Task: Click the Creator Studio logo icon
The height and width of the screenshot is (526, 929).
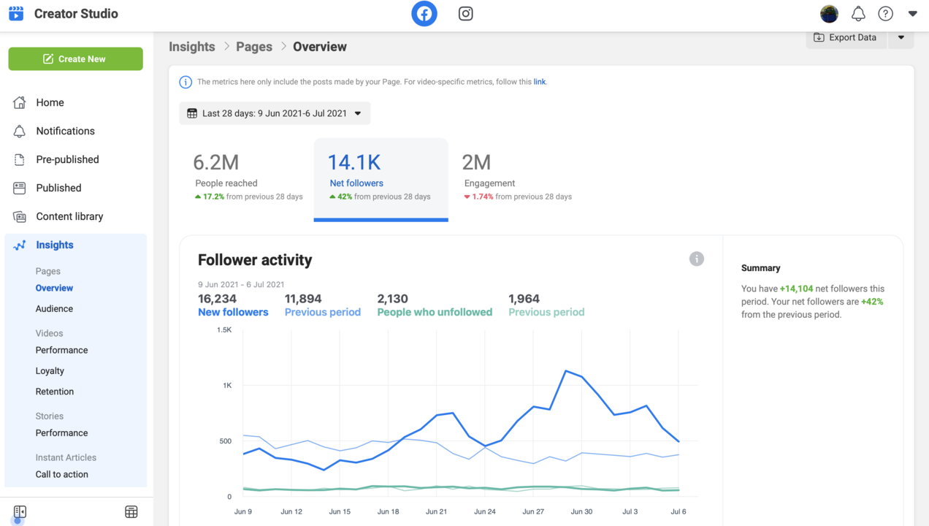Action: coord(16,14)
